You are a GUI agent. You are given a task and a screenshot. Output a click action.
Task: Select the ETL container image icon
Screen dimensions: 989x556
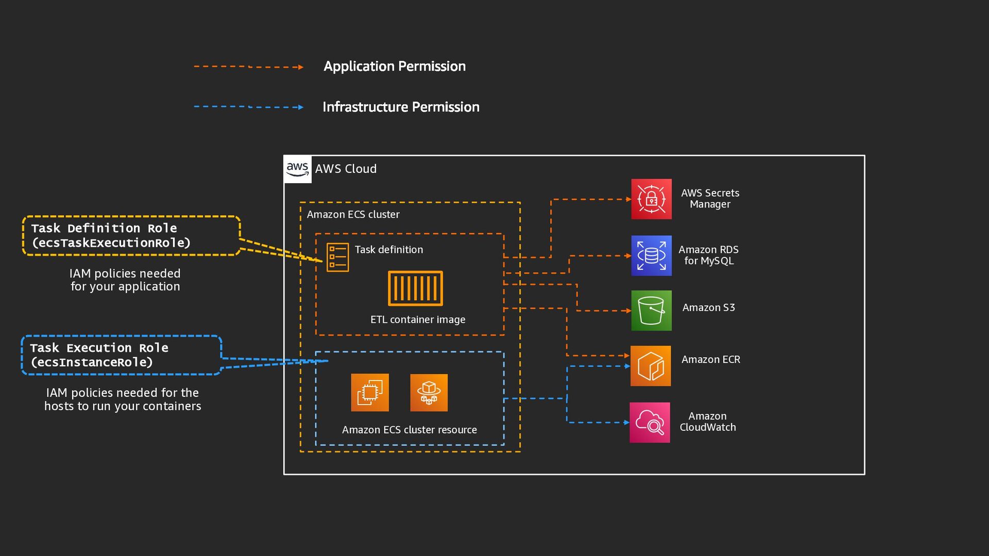click(415, 288)
